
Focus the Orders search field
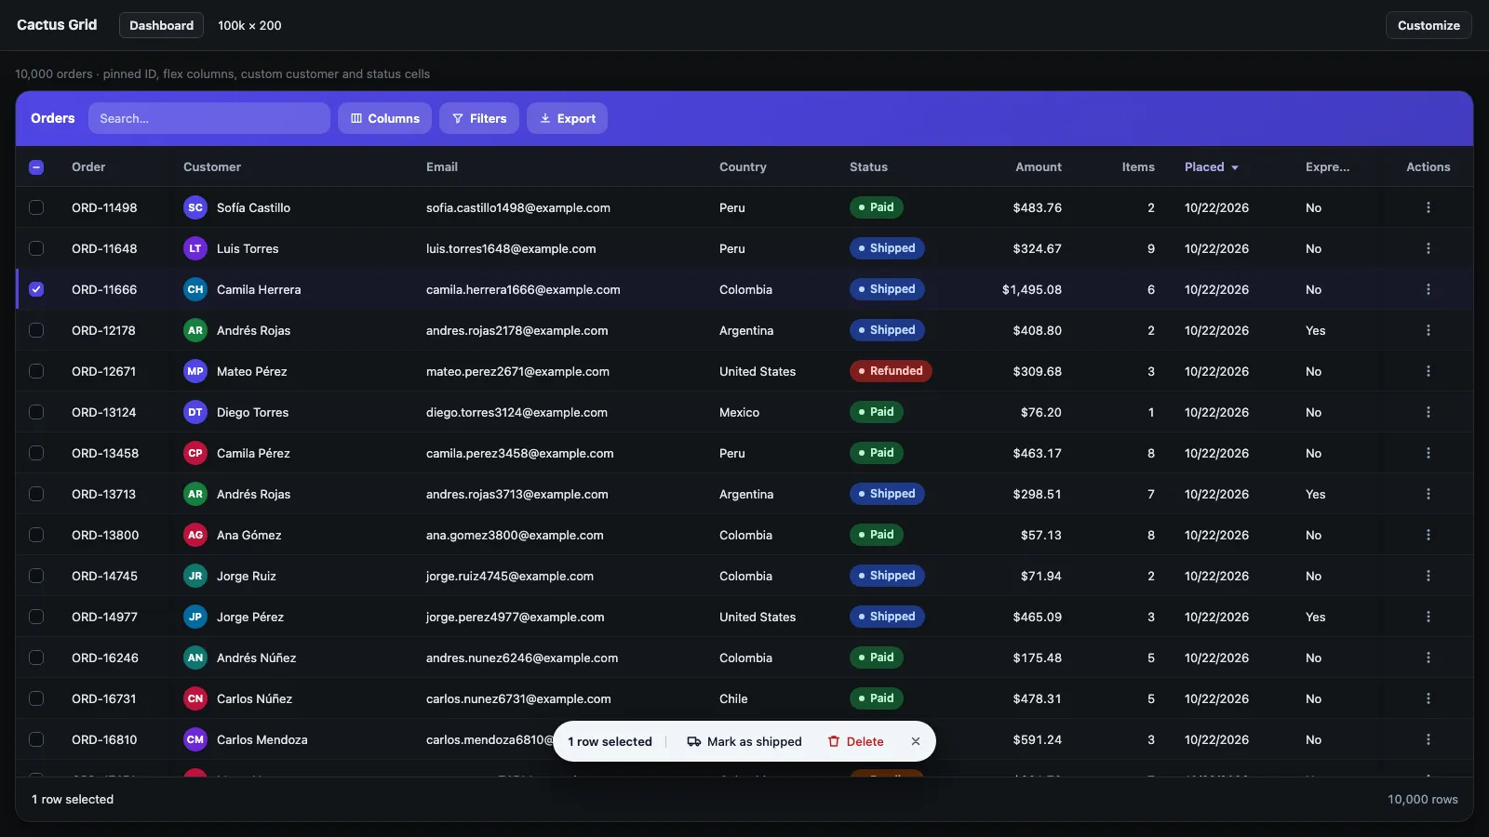[209, 118]
